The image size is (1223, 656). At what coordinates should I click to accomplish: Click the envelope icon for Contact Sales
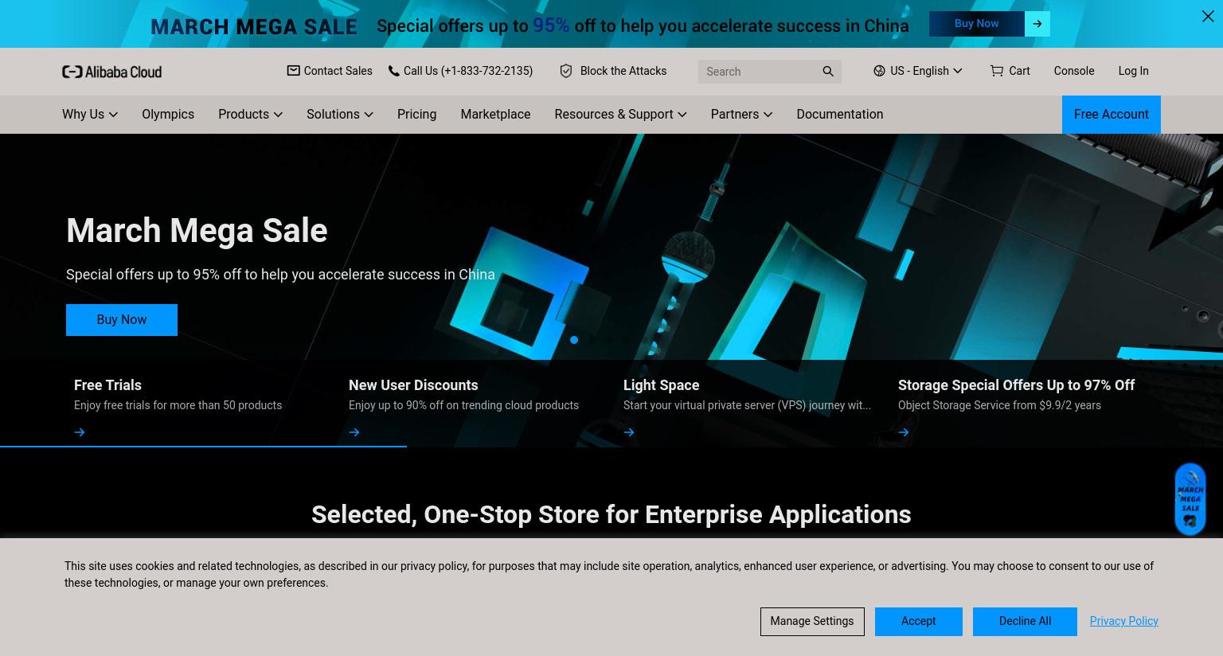[293, 71]
